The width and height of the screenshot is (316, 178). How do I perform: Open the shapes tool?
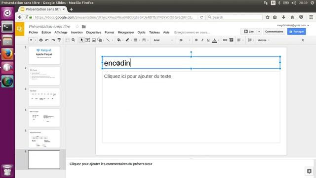coord(100,40)
